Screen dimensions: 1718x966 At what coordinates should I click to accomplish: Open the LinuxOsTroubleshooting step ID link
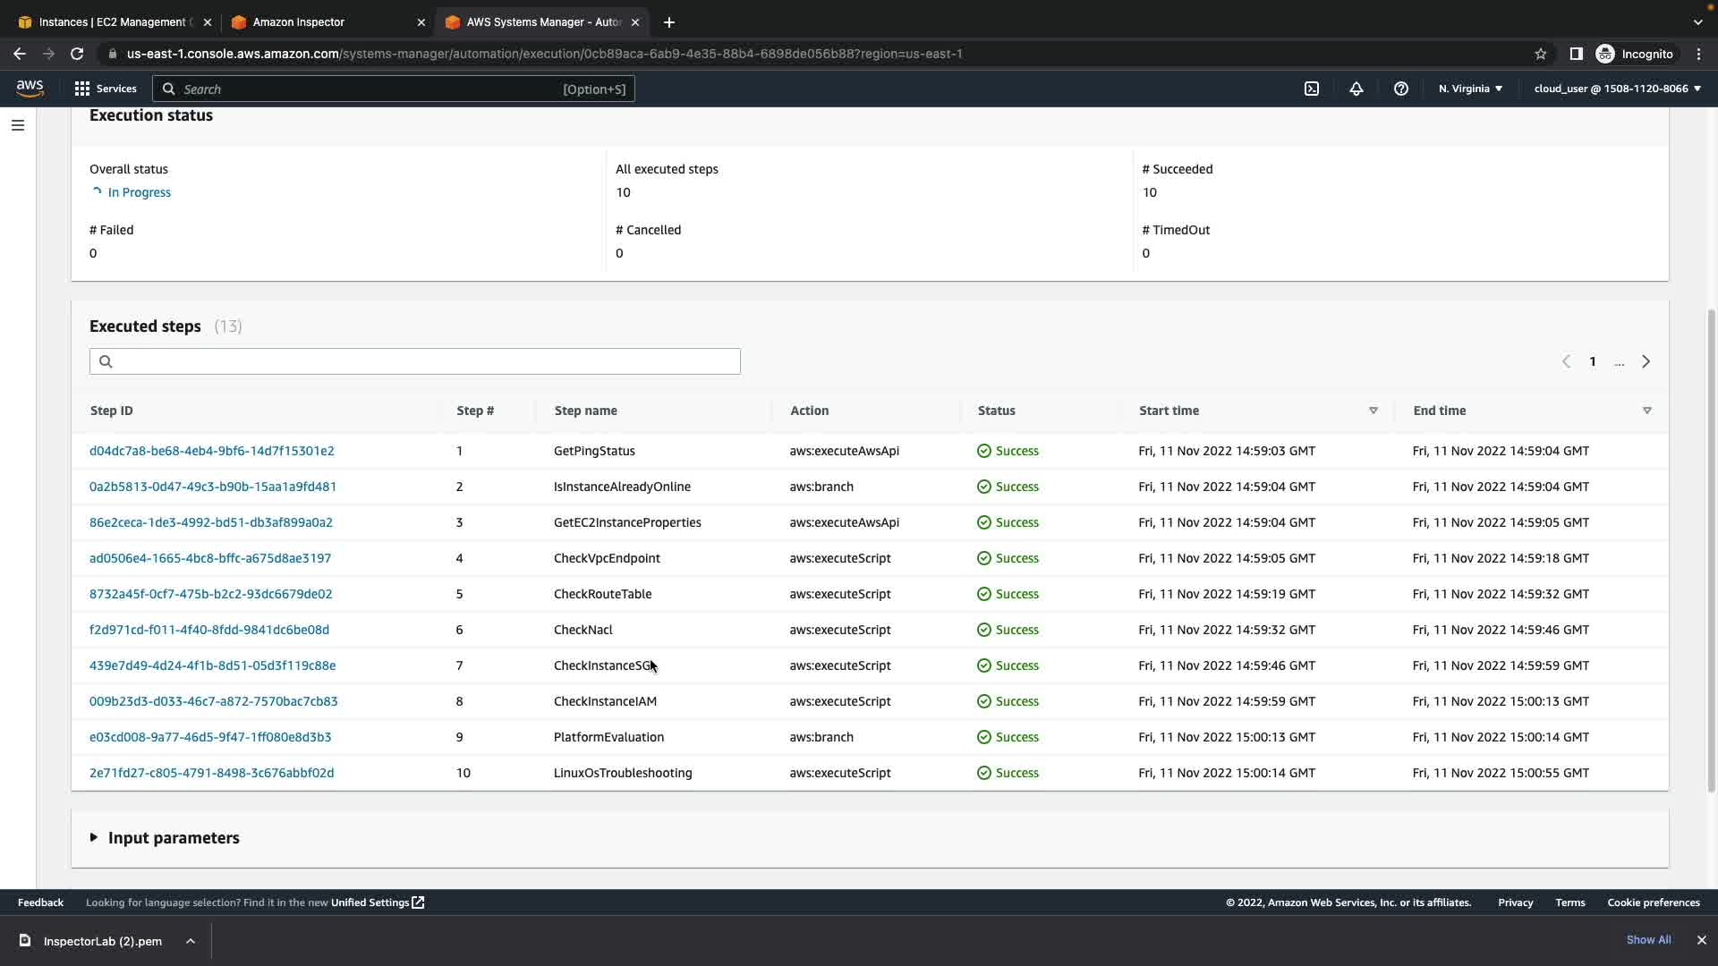click(211, 773)
